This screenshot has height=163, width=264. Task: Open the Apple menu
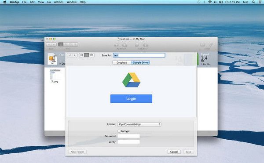5,2
